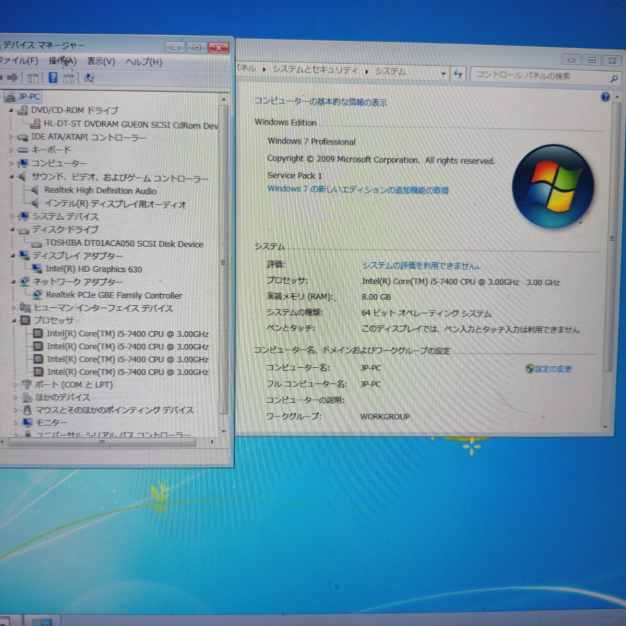Click the blue Help question-mark toolbar icon
The image size is (626, 626).
click(x=53, y=78)
